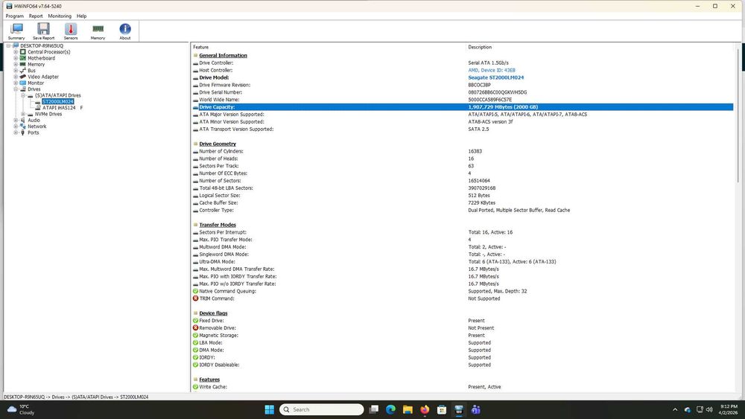Open File Explorer from the taskbar
The image size is (745, 419).
point(408,409)
